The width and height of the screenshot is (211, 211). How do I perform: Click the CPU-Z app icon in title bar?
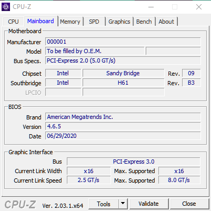point(6,7)
